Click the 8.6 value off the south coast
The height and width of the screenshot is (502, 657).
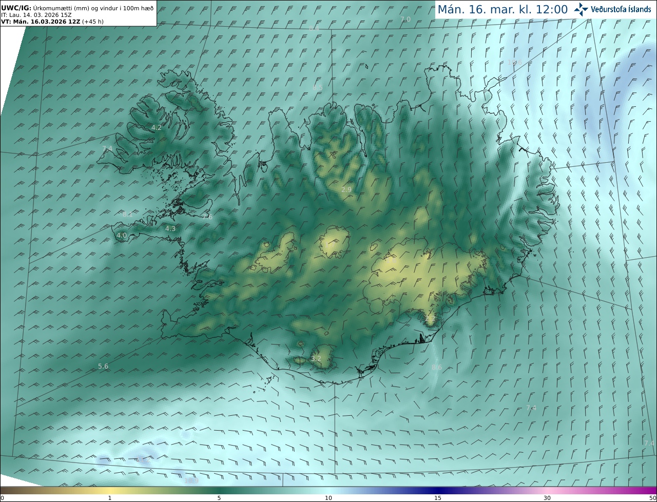pos(437,367)
